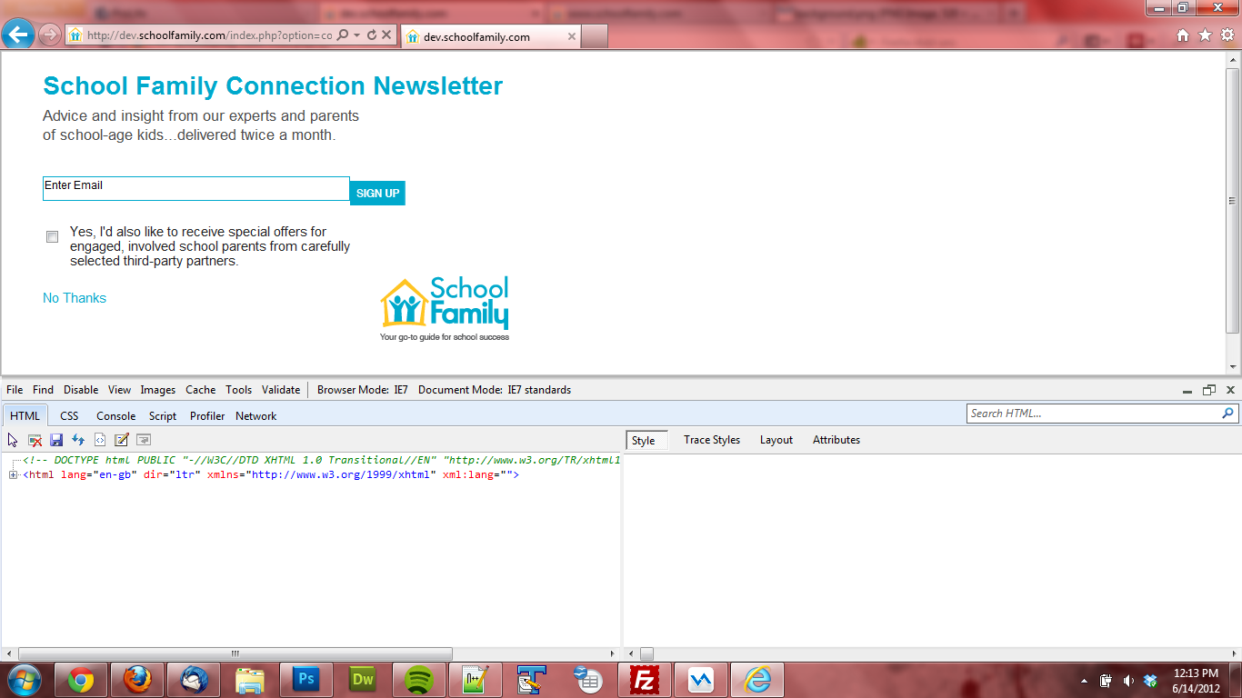Image resolution: width=1242 pixels, height=698 pixels.
Task: Open the address bar autocomplete dropdown arrow
Action: tap(357, 35)
